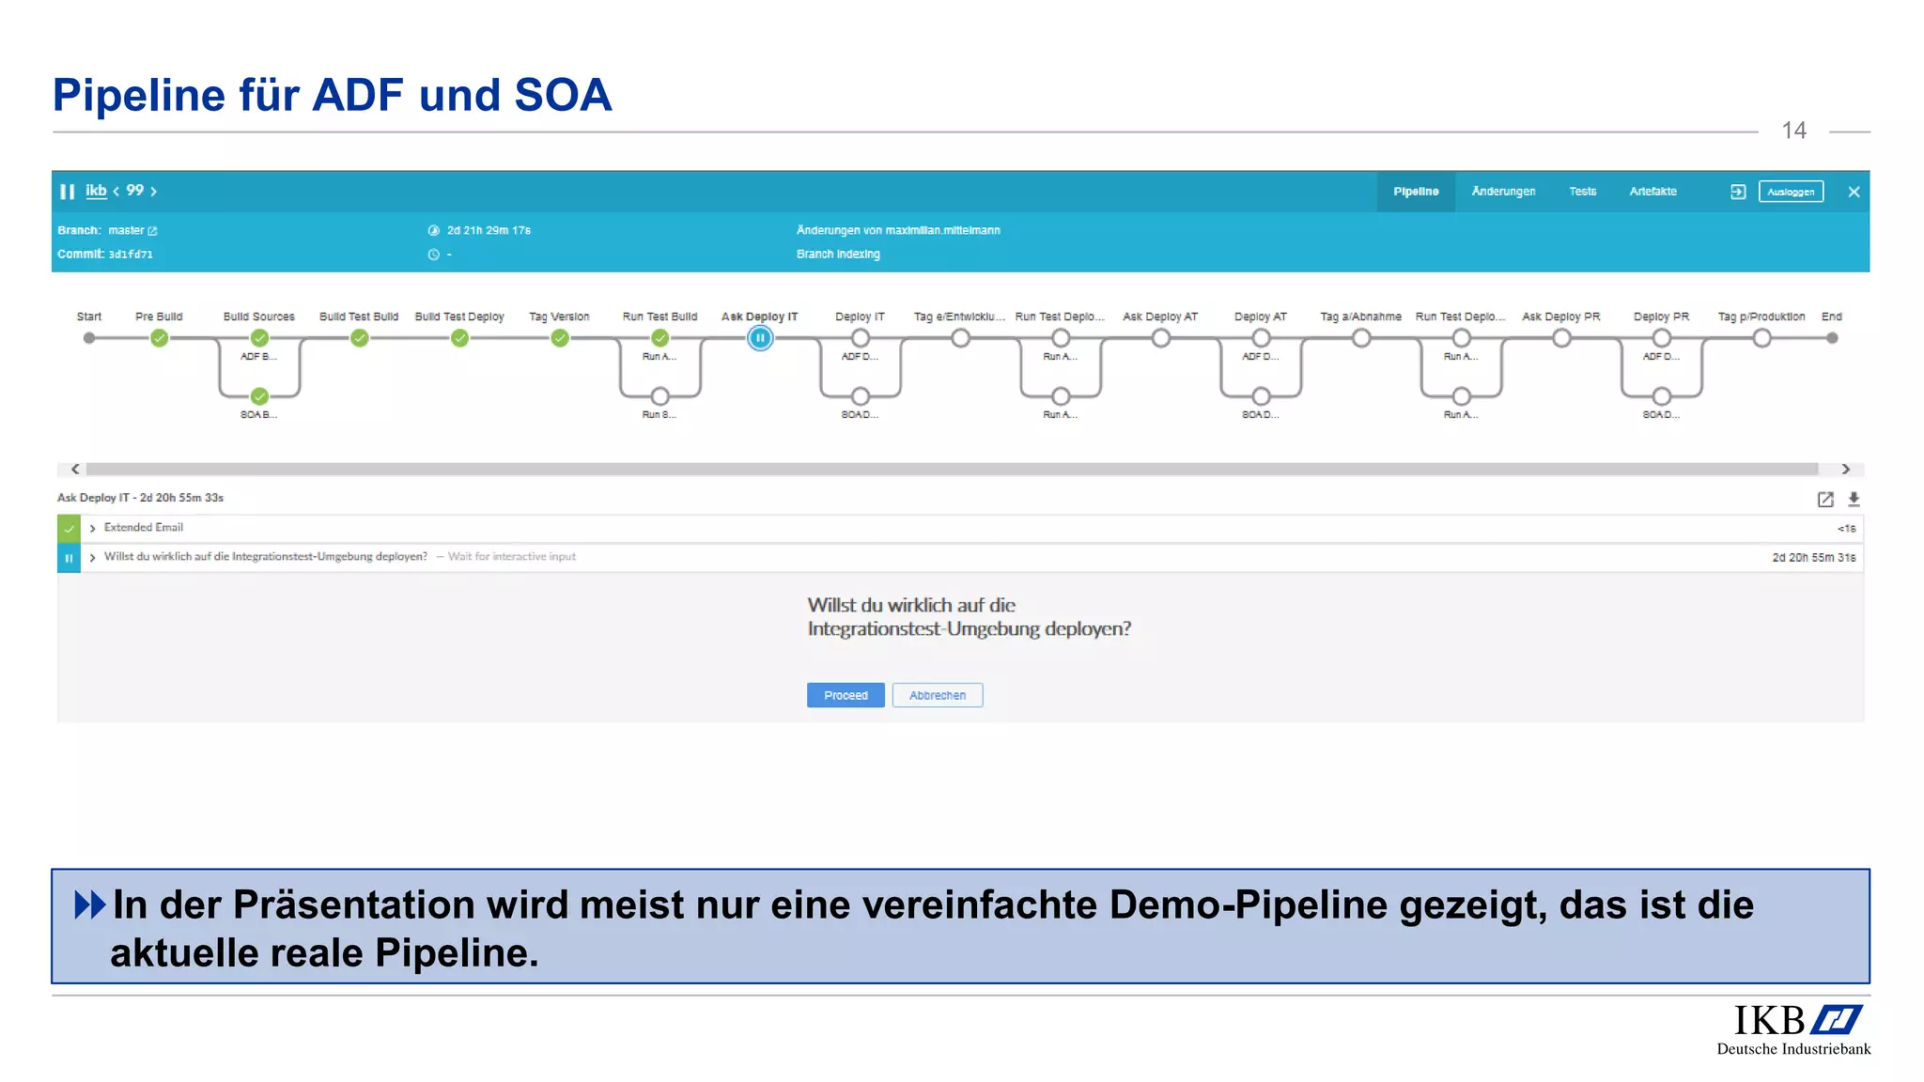Select the Deploy PR stage node

coord(1662,338)
